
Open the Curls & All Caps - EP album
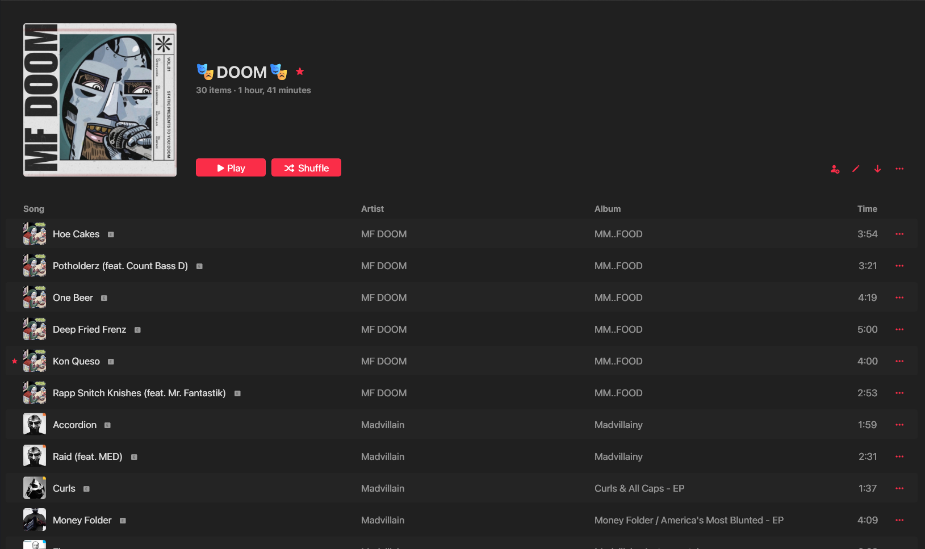click(639, 488)
